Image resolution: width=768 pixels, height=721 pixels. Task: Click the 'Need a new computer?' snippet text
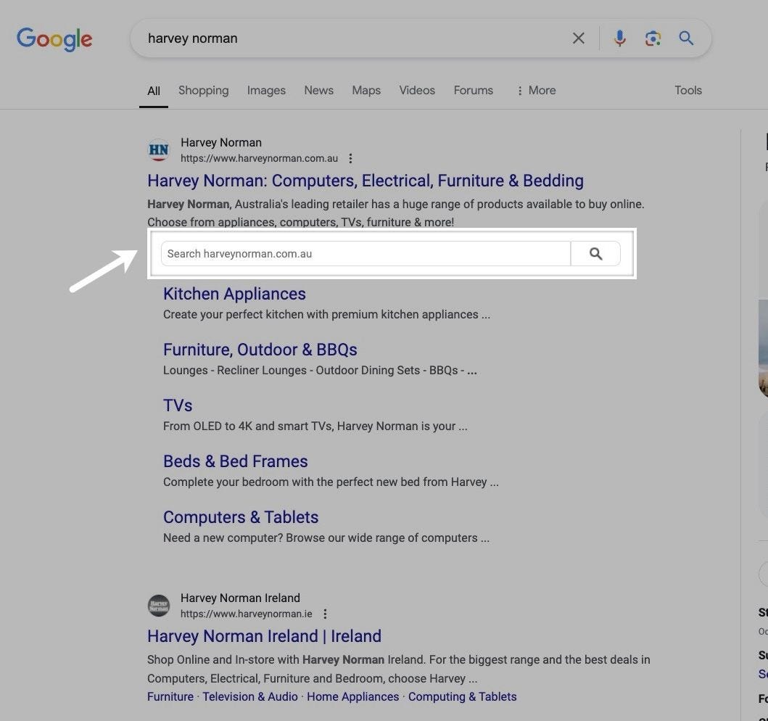(326, 537)
